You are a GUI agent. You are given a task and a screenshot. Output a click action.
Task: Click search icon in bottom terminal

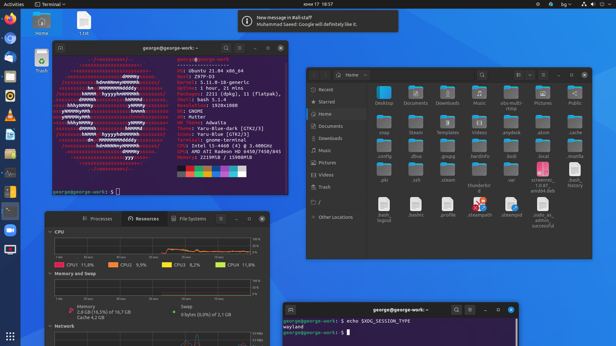point(456,310)
